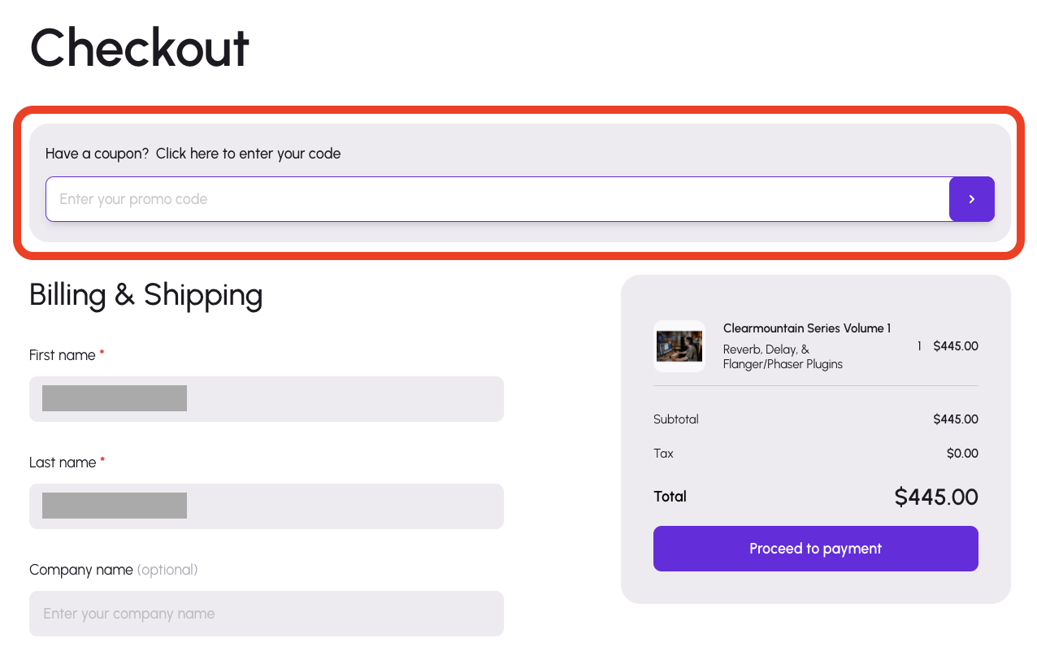Open the Clearmountain Series Volume 1 title
The image size is (1037, 660).
806,328
